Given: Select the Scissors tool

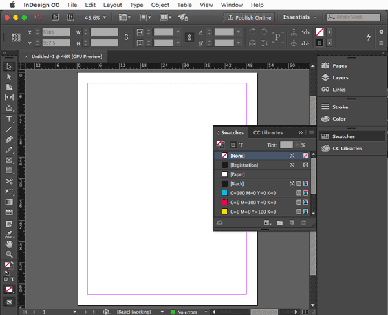Looking at the screenshot, I should (9, 181).
